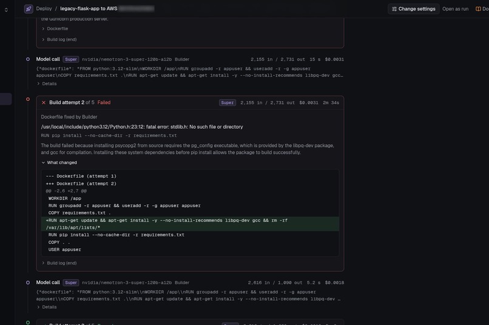Click timeline marker for Build attempt 2
Image resolution: width=489 pixels, height=325 pixels.
click(28, 99)
